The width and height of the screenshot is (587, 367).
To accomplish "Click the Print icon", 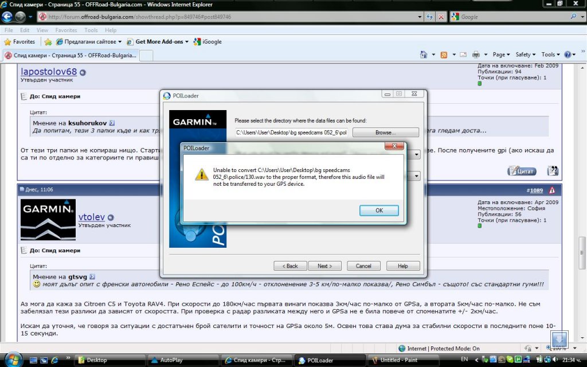I will [x=476, y=54].
